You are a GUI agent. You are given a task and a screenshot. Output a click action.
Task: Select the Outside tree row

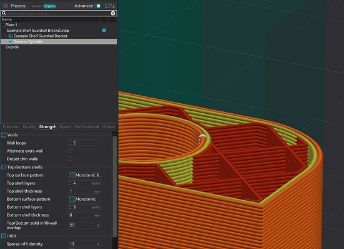59,47
